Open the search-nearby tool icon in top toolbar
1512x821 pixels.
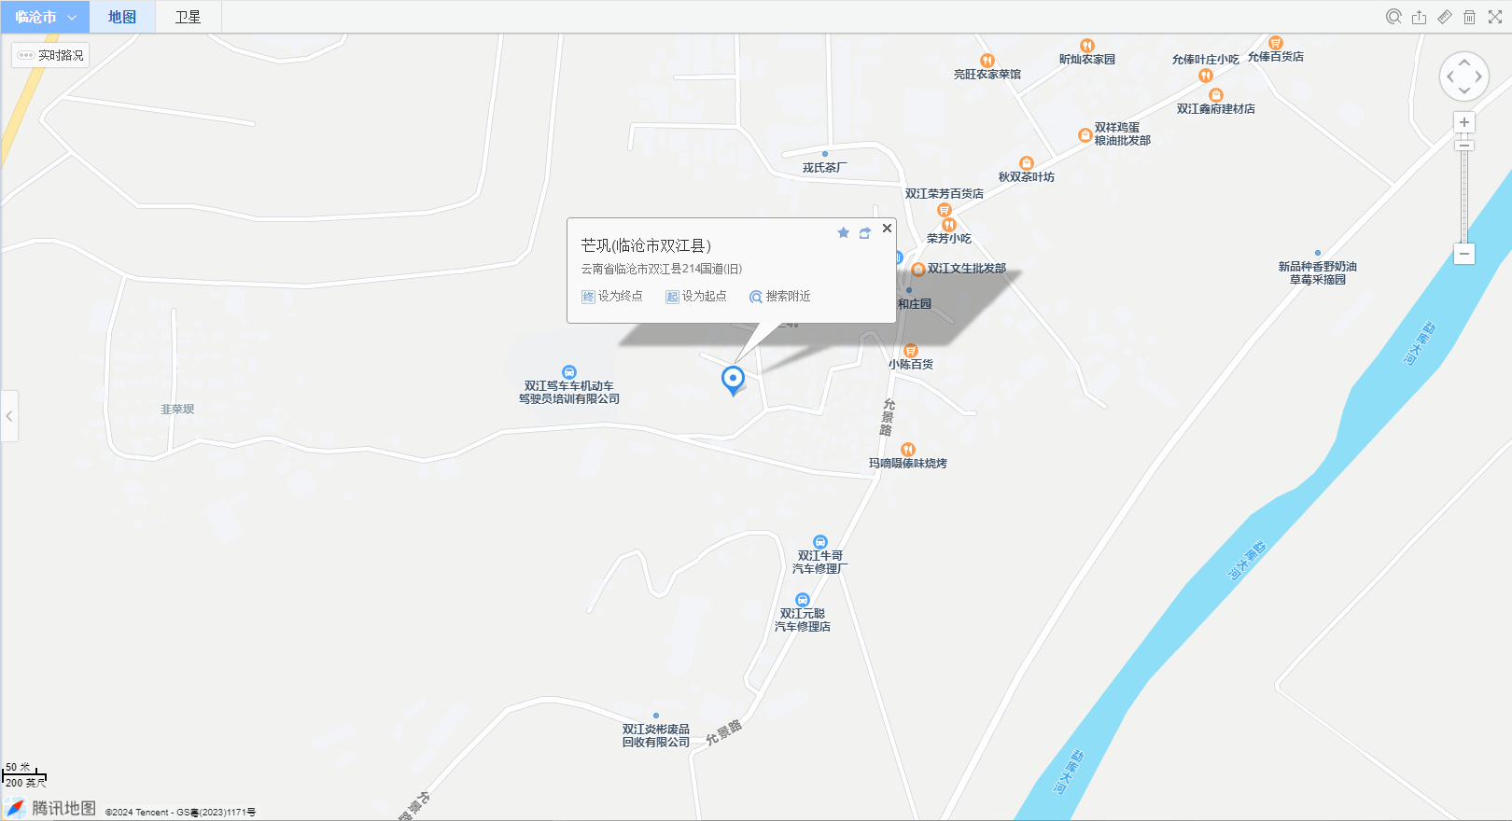coord(1393,17)
